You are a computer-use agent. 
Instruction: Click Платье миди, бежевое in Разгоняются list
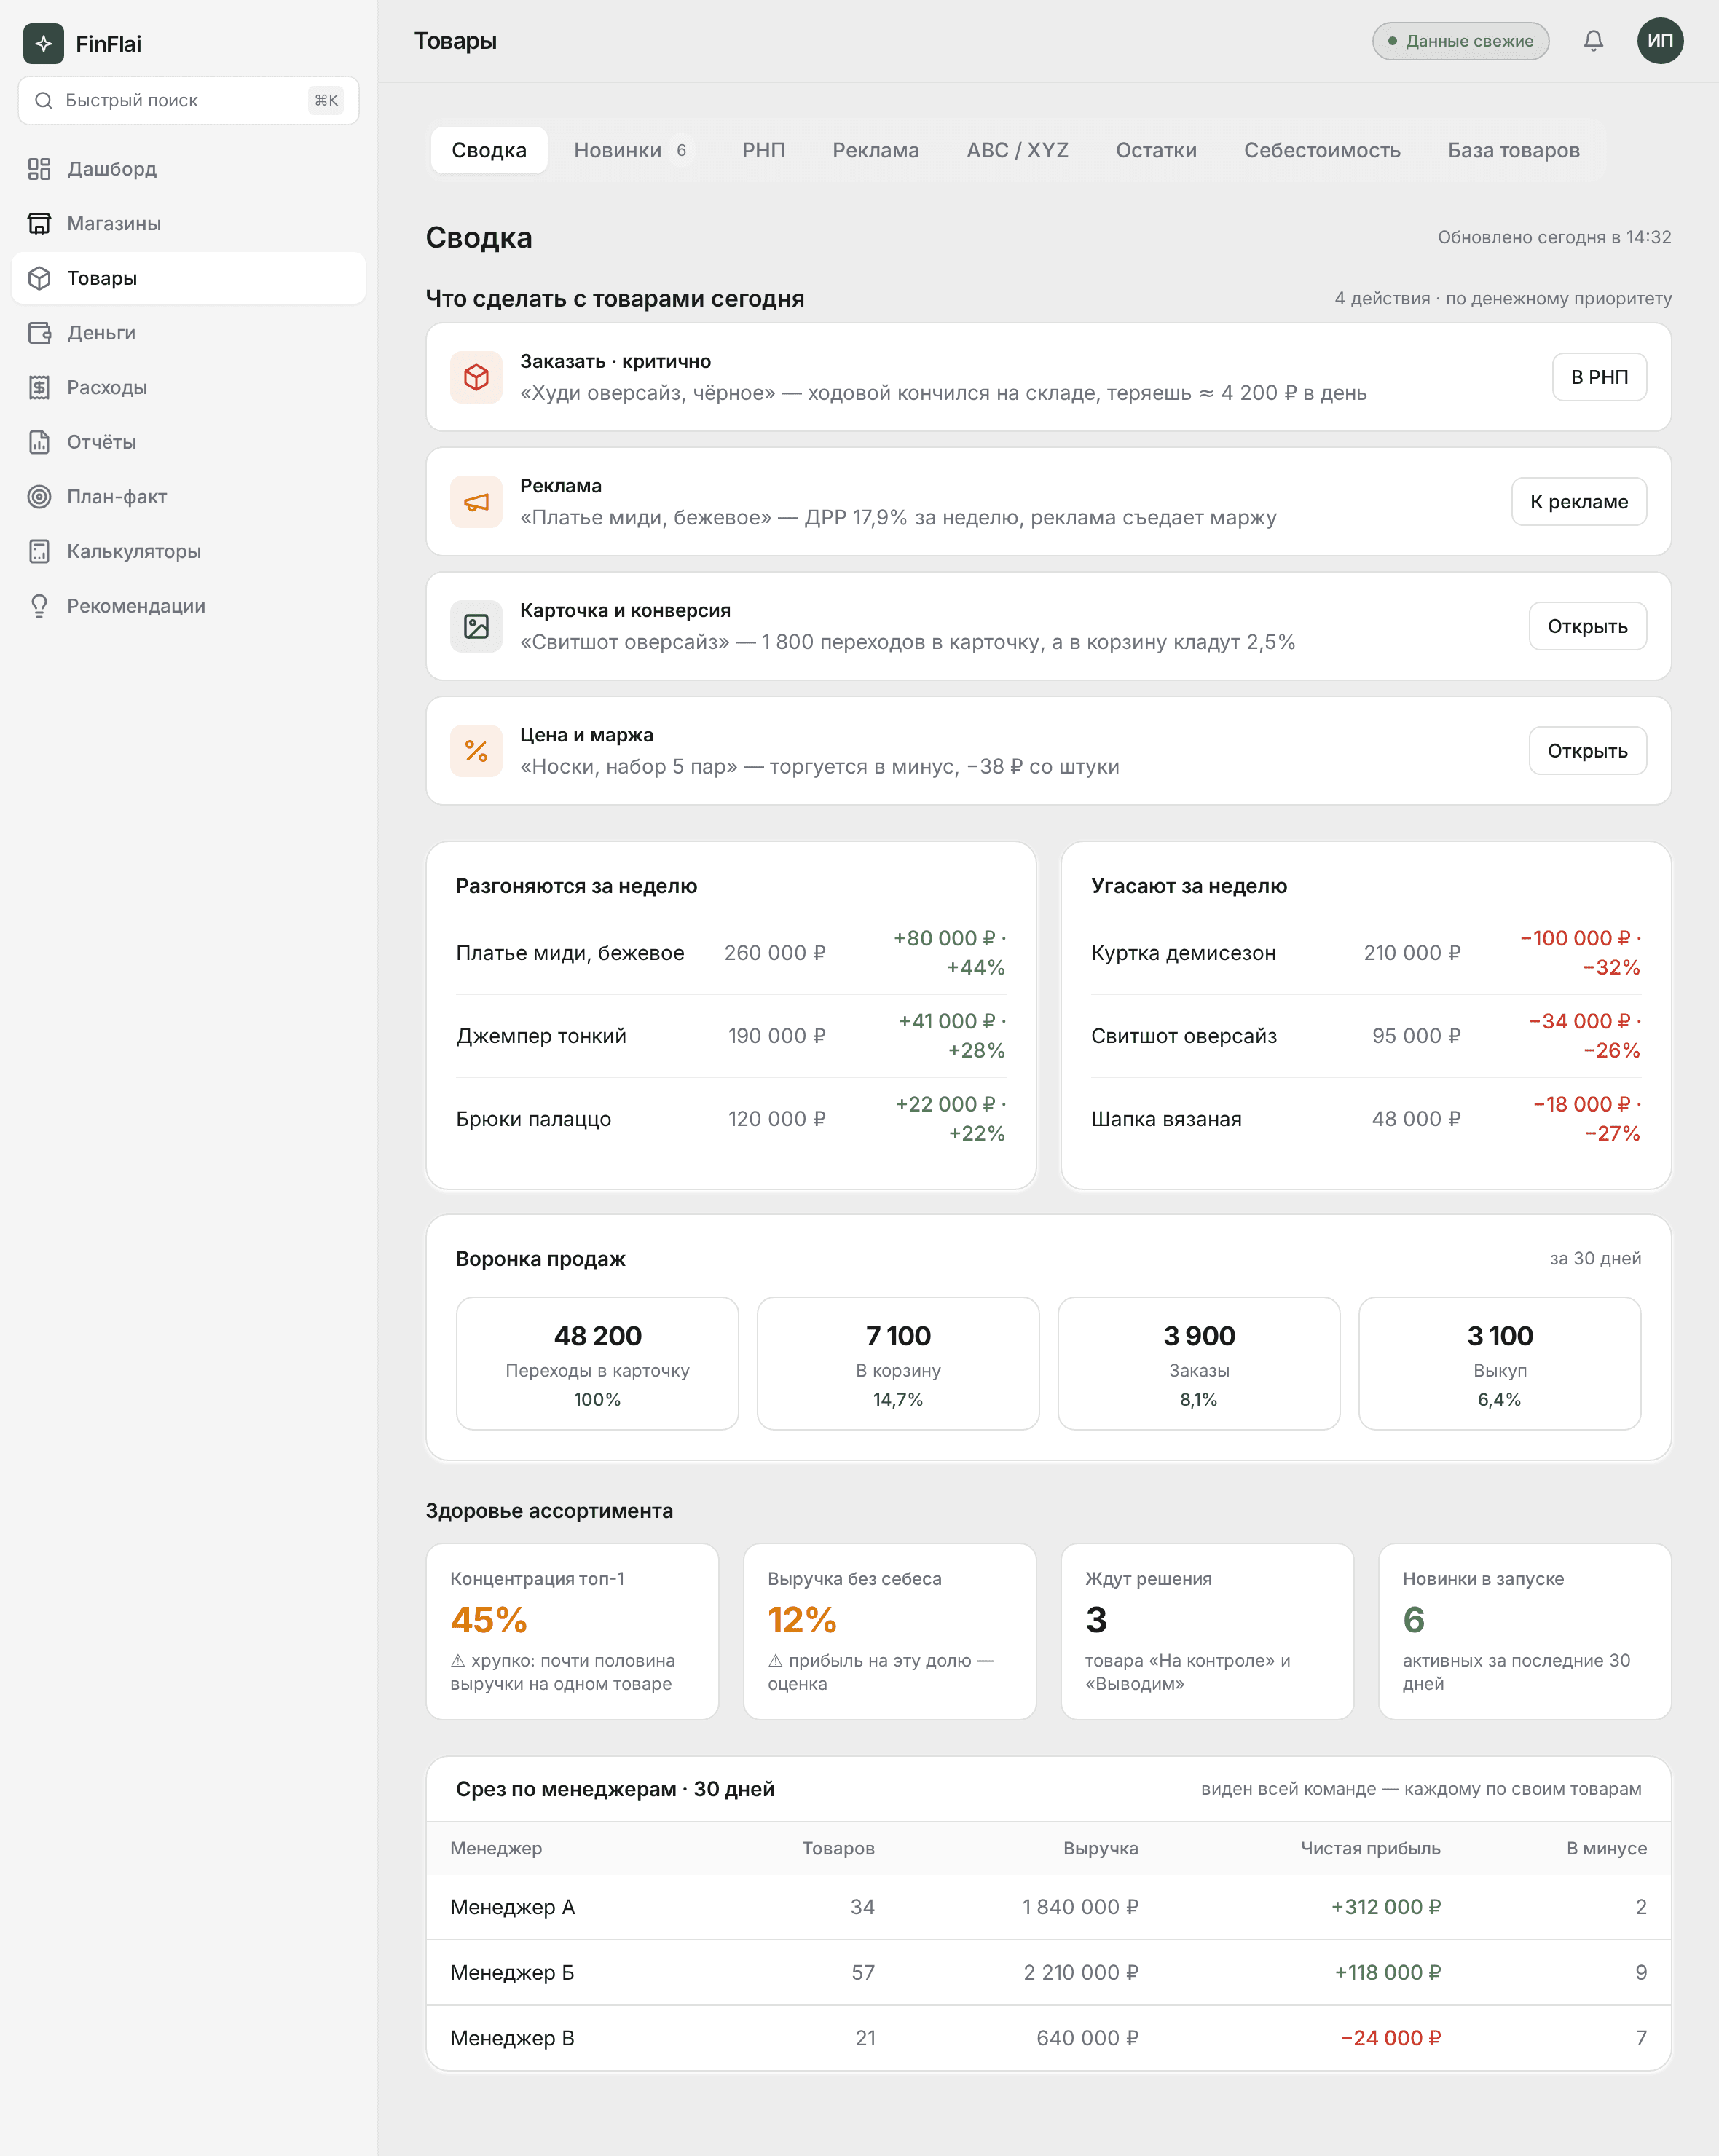coord(570,953)
